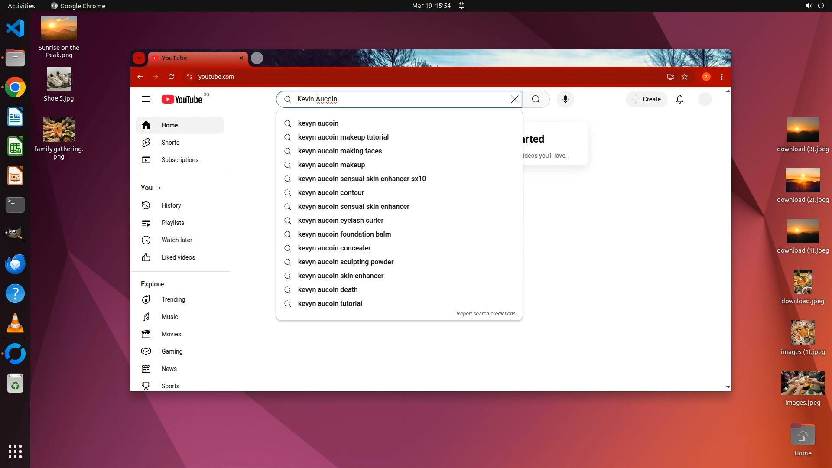Viewport: 832px width, 468px height.
Task: Bookmark this page with star icon
Action: click(x=685, y=77)
